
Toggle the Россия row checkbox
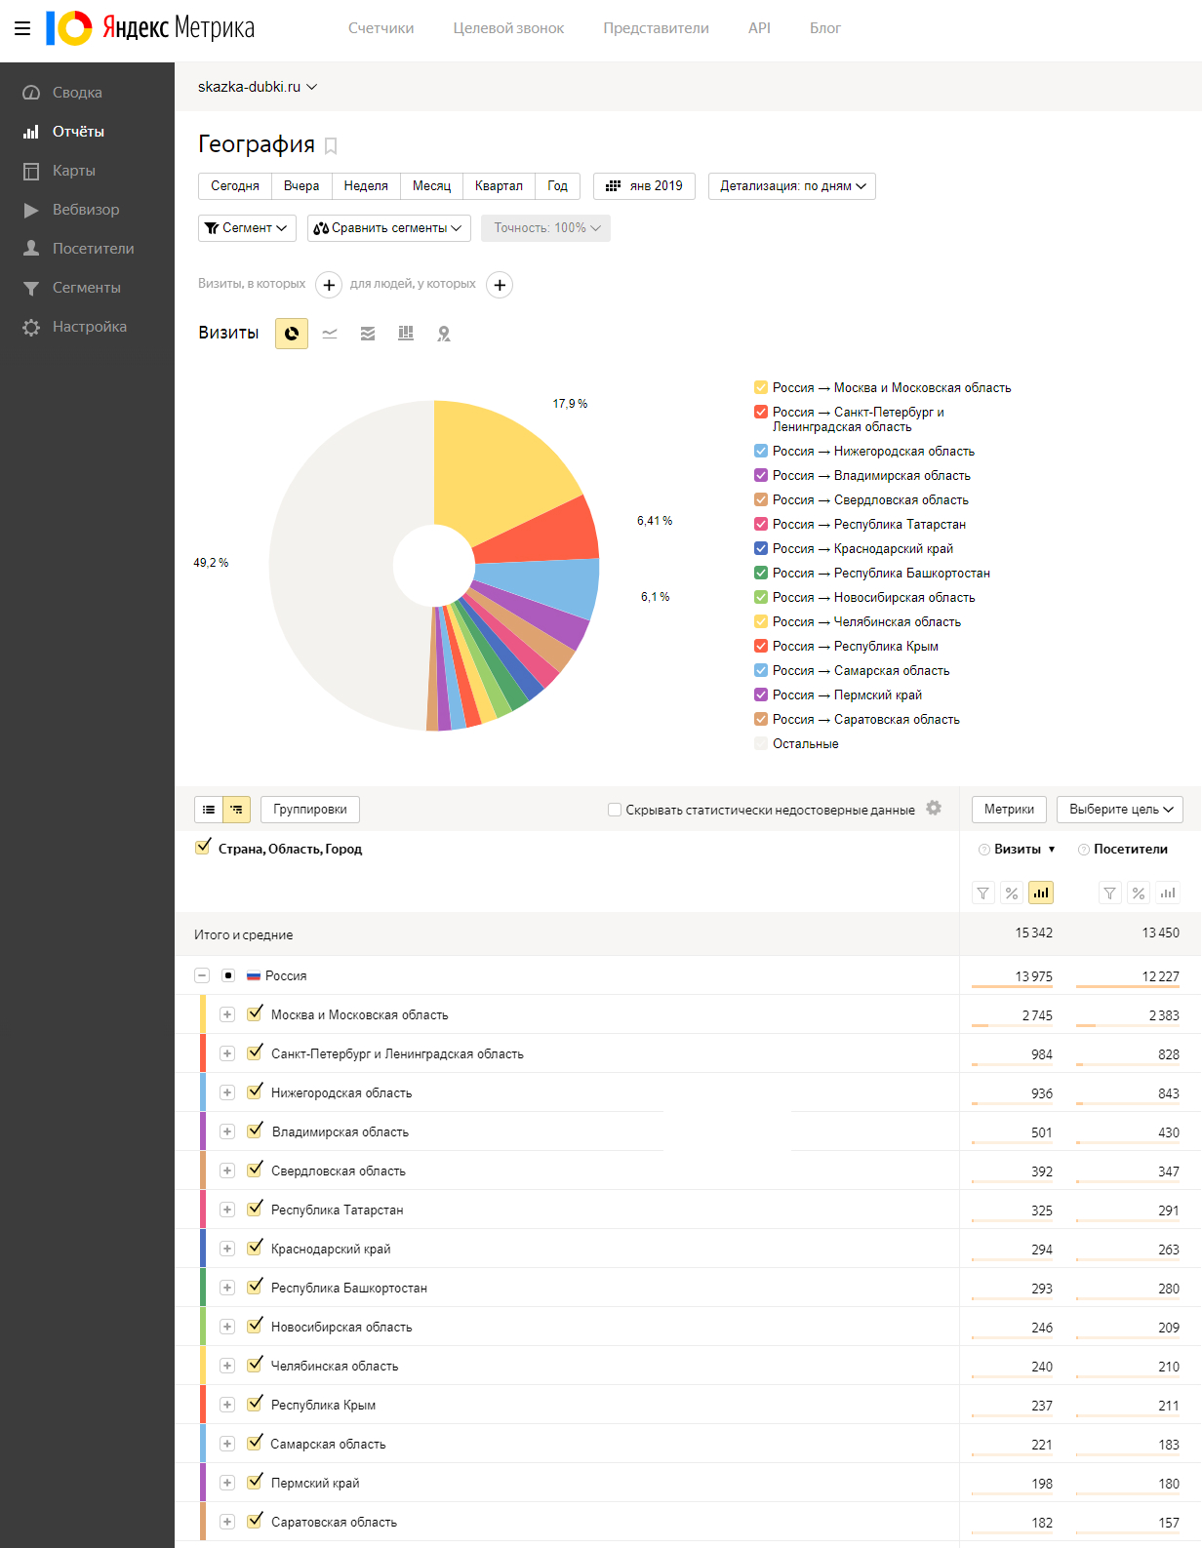(228, 975)
